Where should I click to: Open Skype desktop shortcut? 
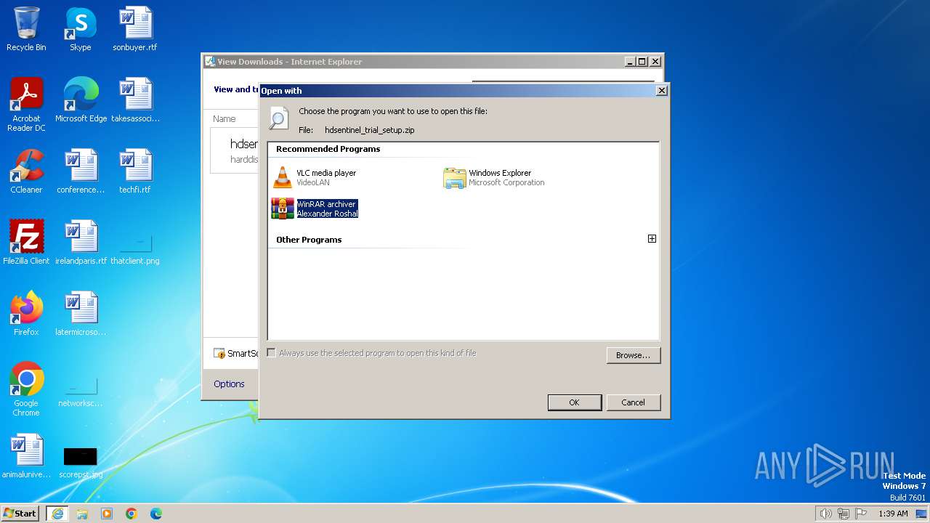80,29
